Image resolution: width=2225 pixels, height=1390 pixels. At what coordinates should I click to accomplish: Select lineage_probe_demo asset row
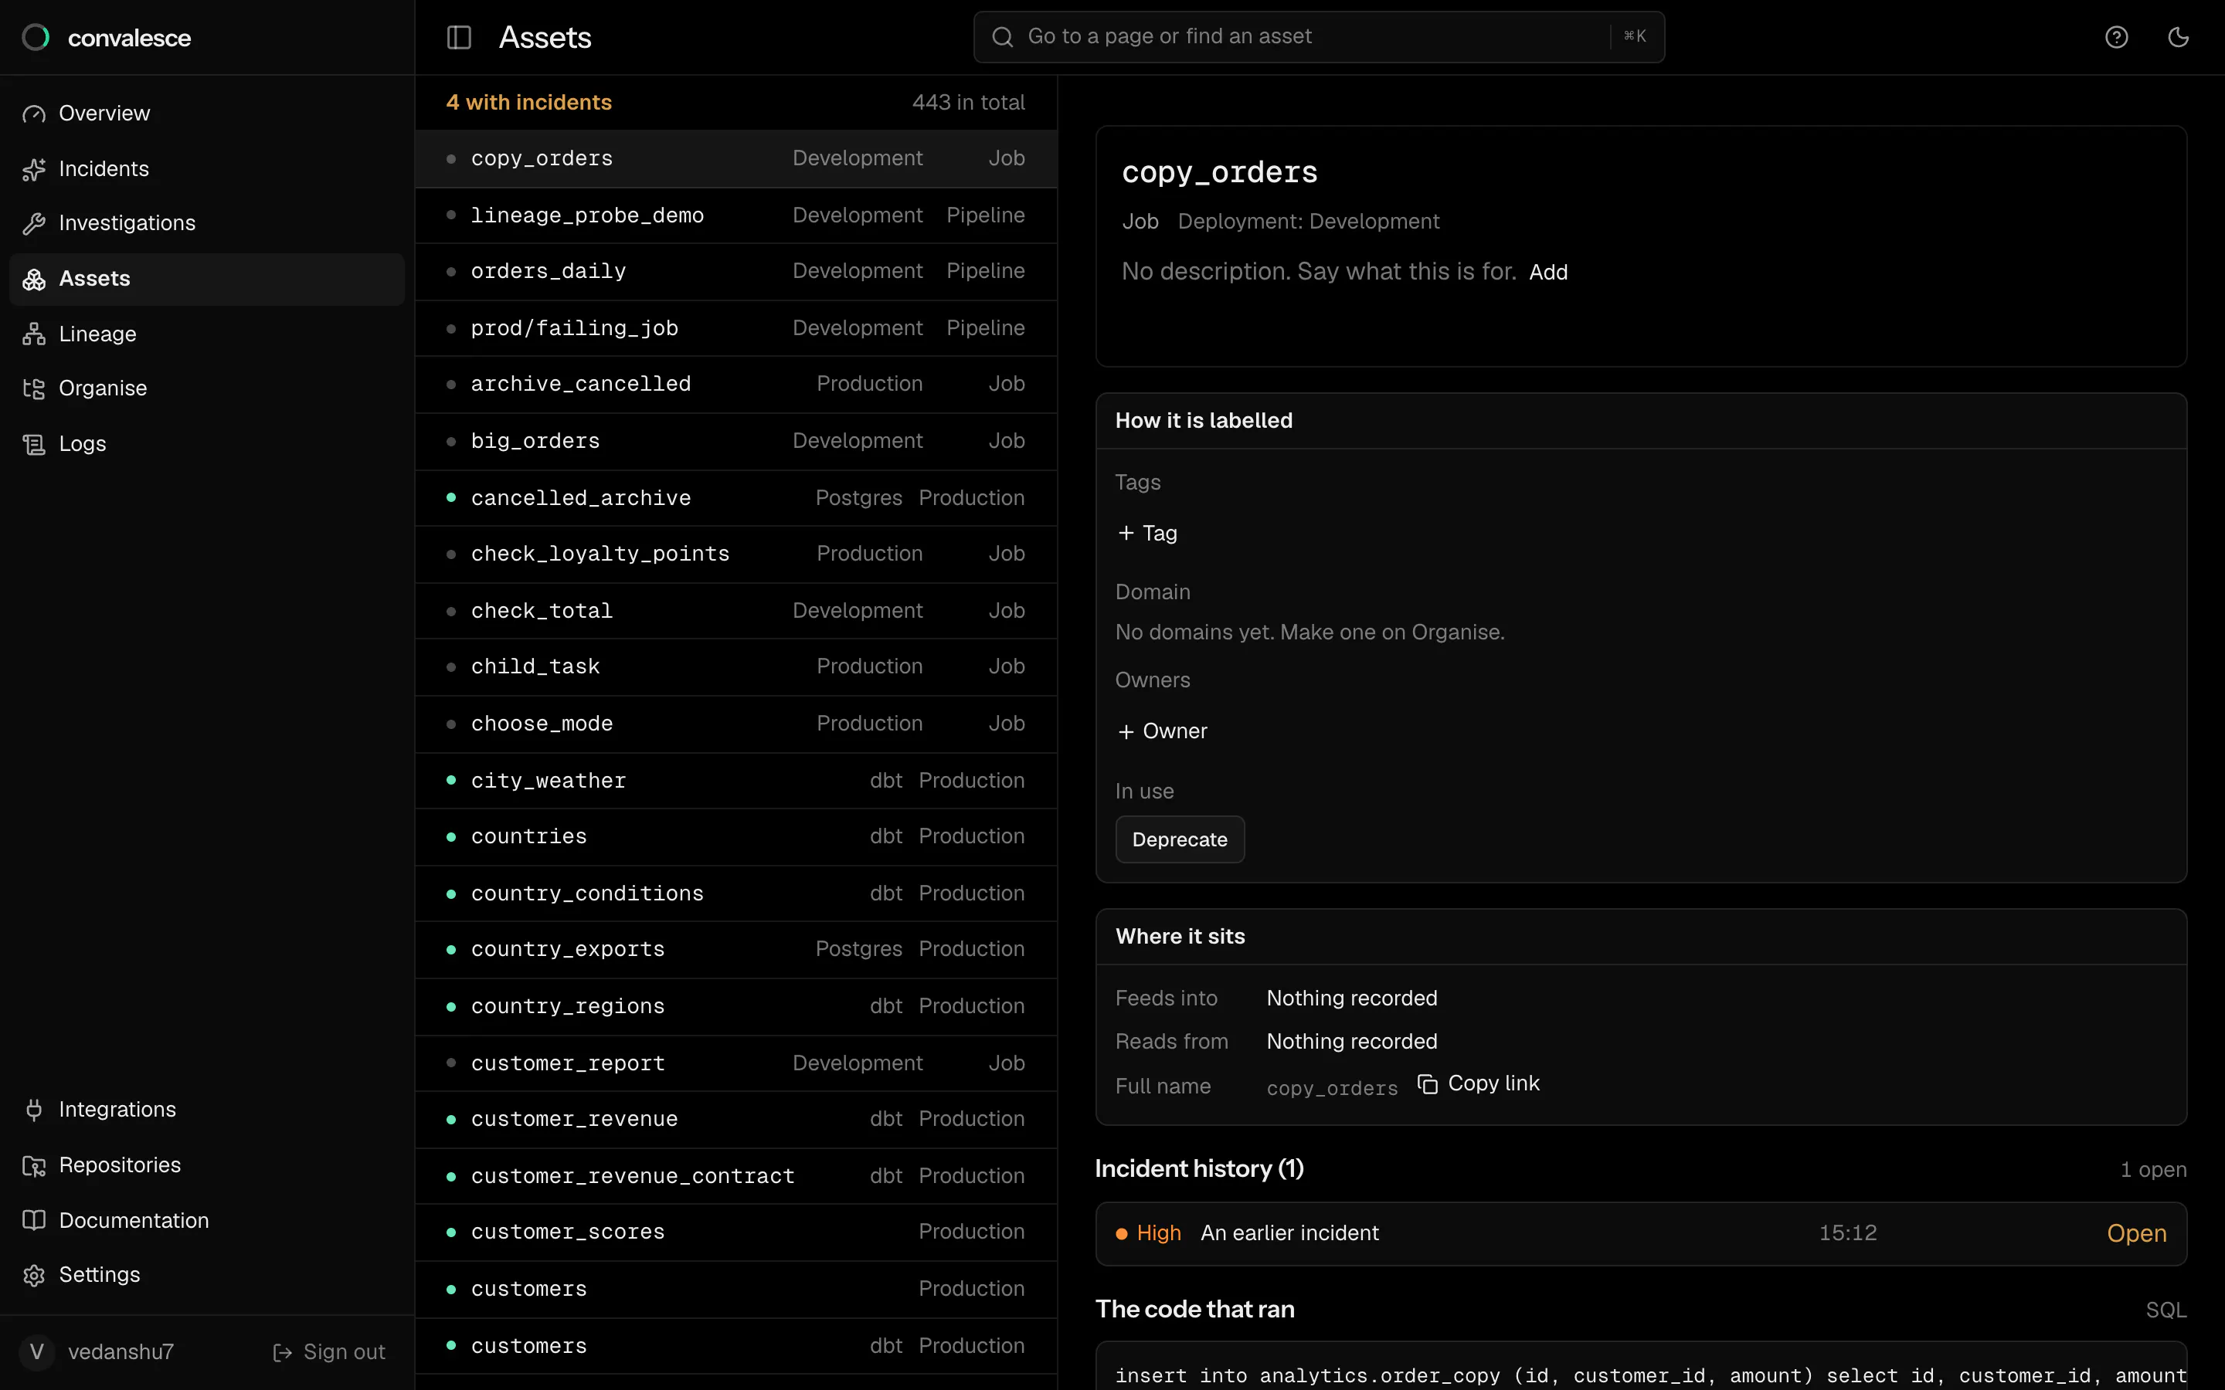coord(735,215)
